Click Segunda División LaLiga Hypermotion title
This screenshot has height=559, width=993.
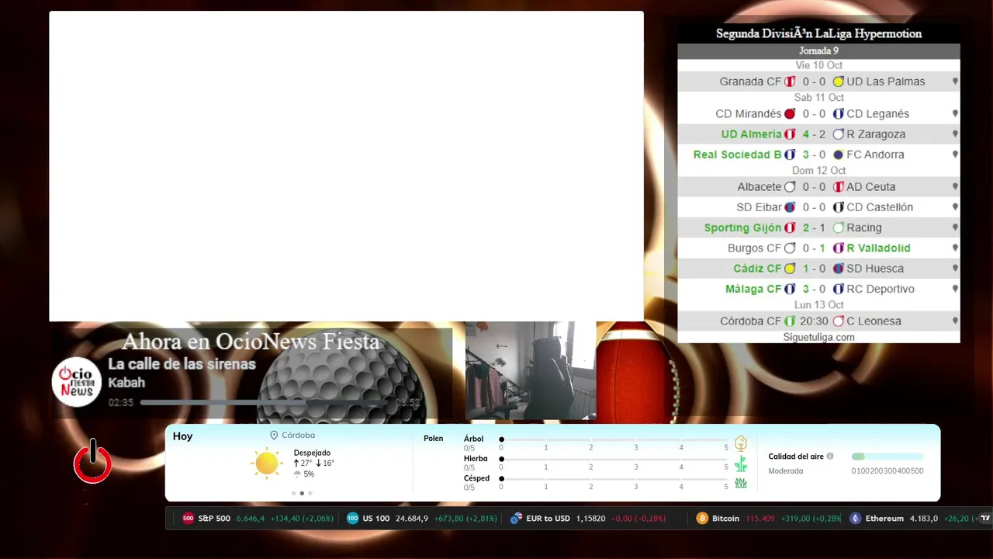818,34
